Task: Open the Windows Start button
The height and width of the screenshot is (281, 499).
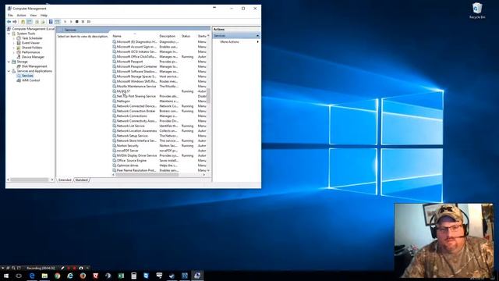Action: coord(6,276)
